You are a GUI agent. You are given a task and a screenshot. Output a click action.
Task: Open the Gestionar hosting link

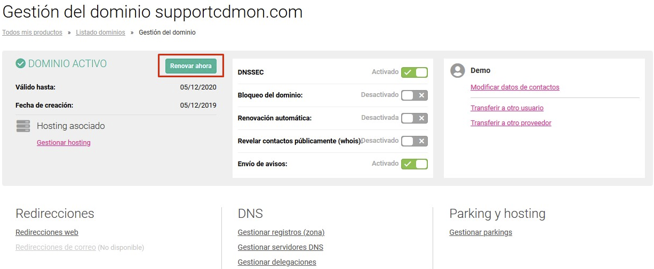coord(63,143)
